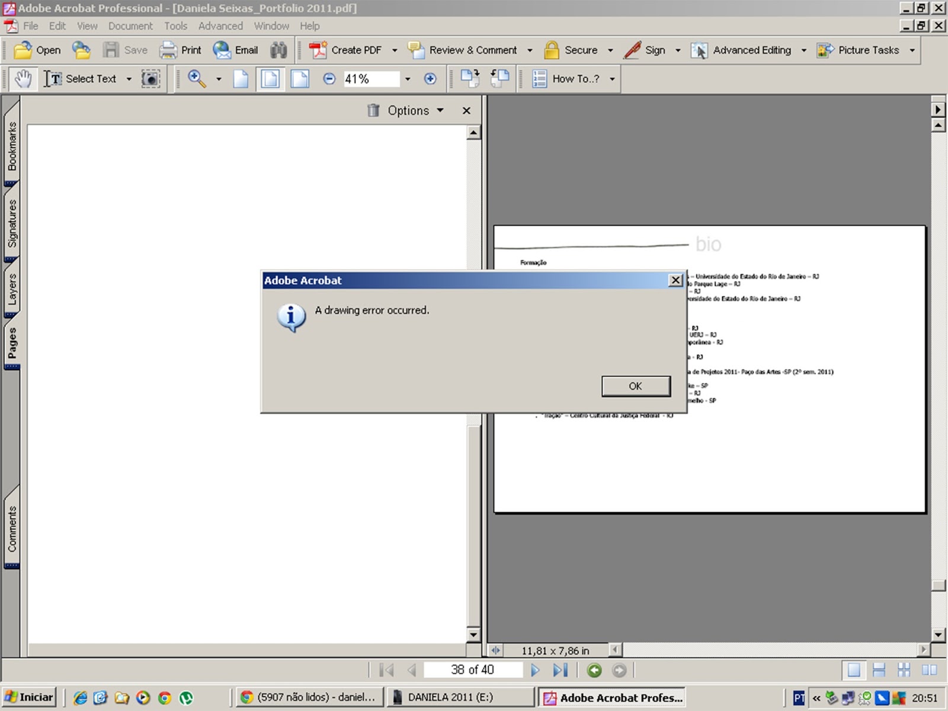Select the Zoom In magnifier tool

pyautogui.click(x=197, y=79)
